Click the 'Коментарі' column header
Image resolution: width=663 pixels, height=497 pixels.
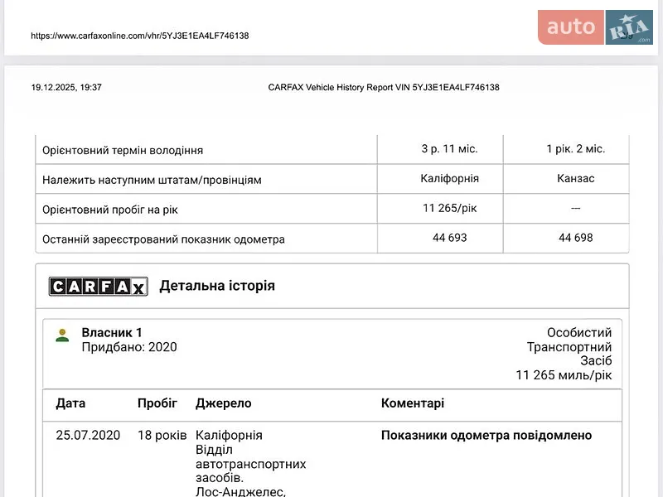pyautogui.click(x=413, y=403)
